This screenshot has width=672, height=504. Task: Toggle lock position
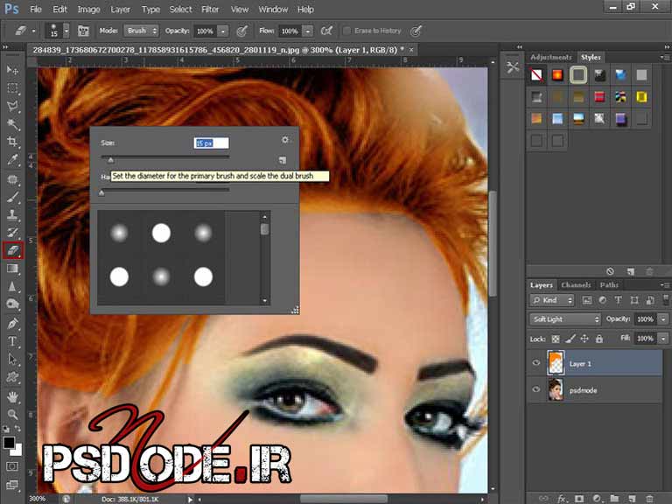[584, 339]
